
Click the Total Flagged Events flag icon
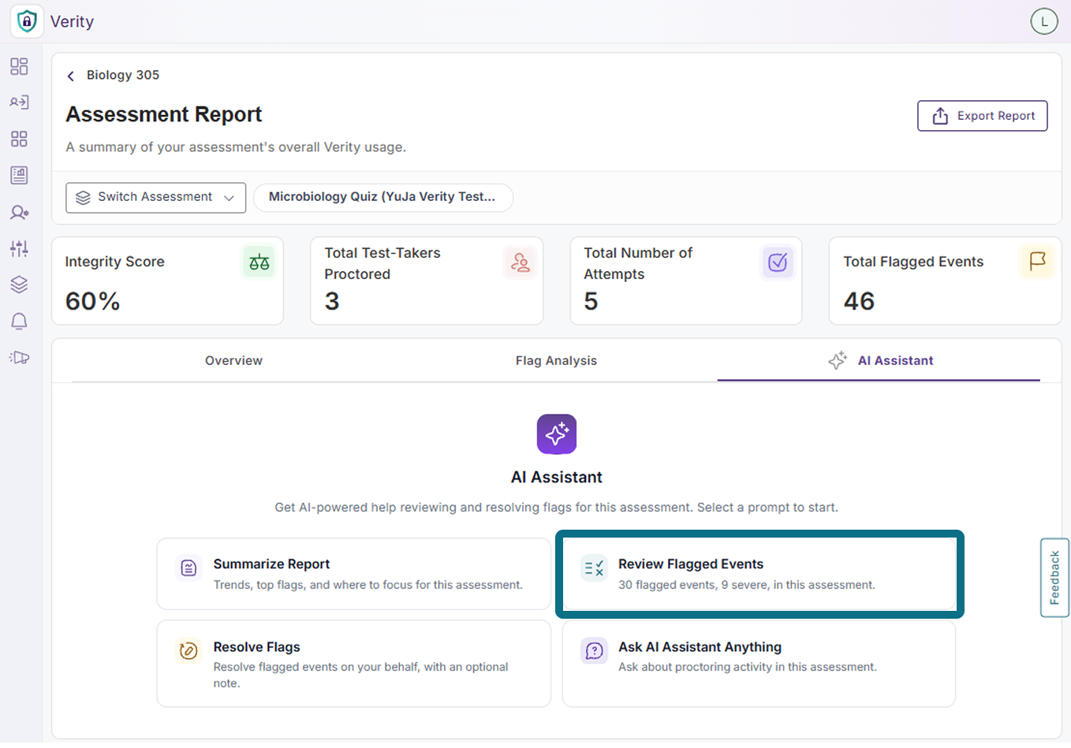point(1037,261)
